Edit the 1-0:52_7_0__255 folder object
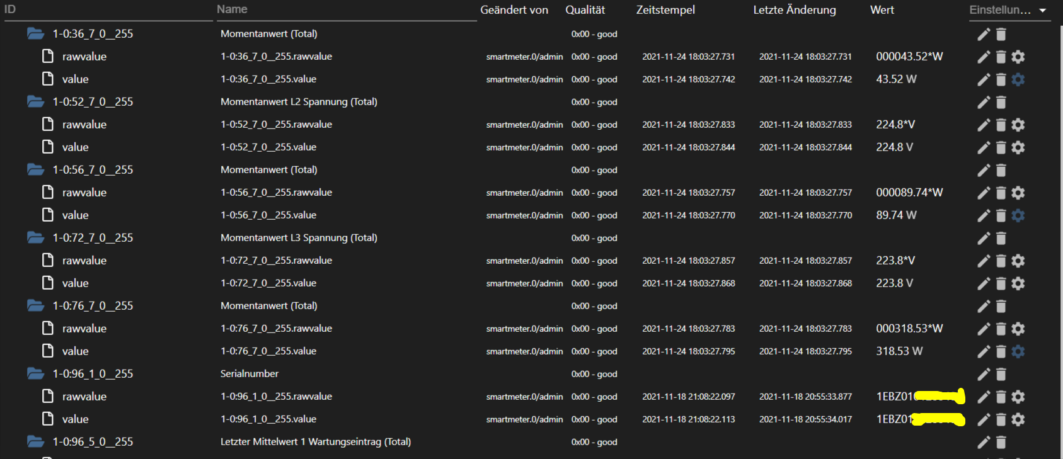Screen dimensions: 1063x459 click(984, 102)
